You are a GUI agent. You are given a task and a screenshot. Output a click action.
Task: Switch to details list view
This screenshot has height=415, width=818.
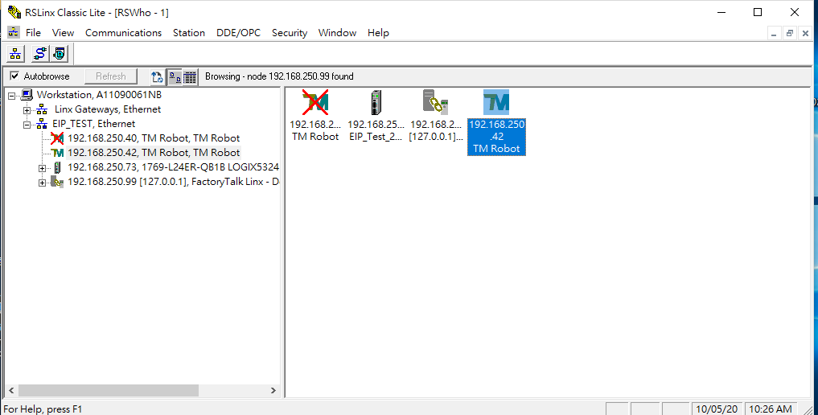tap(190, 77)
